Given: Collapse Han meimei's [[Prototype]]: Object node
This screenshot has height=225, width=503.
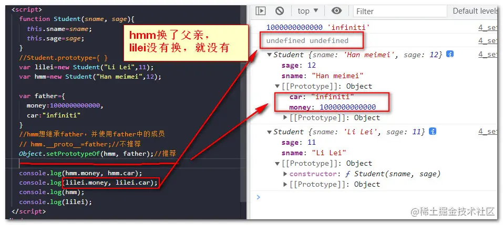Looking at the screenshot, I should 278,87.
